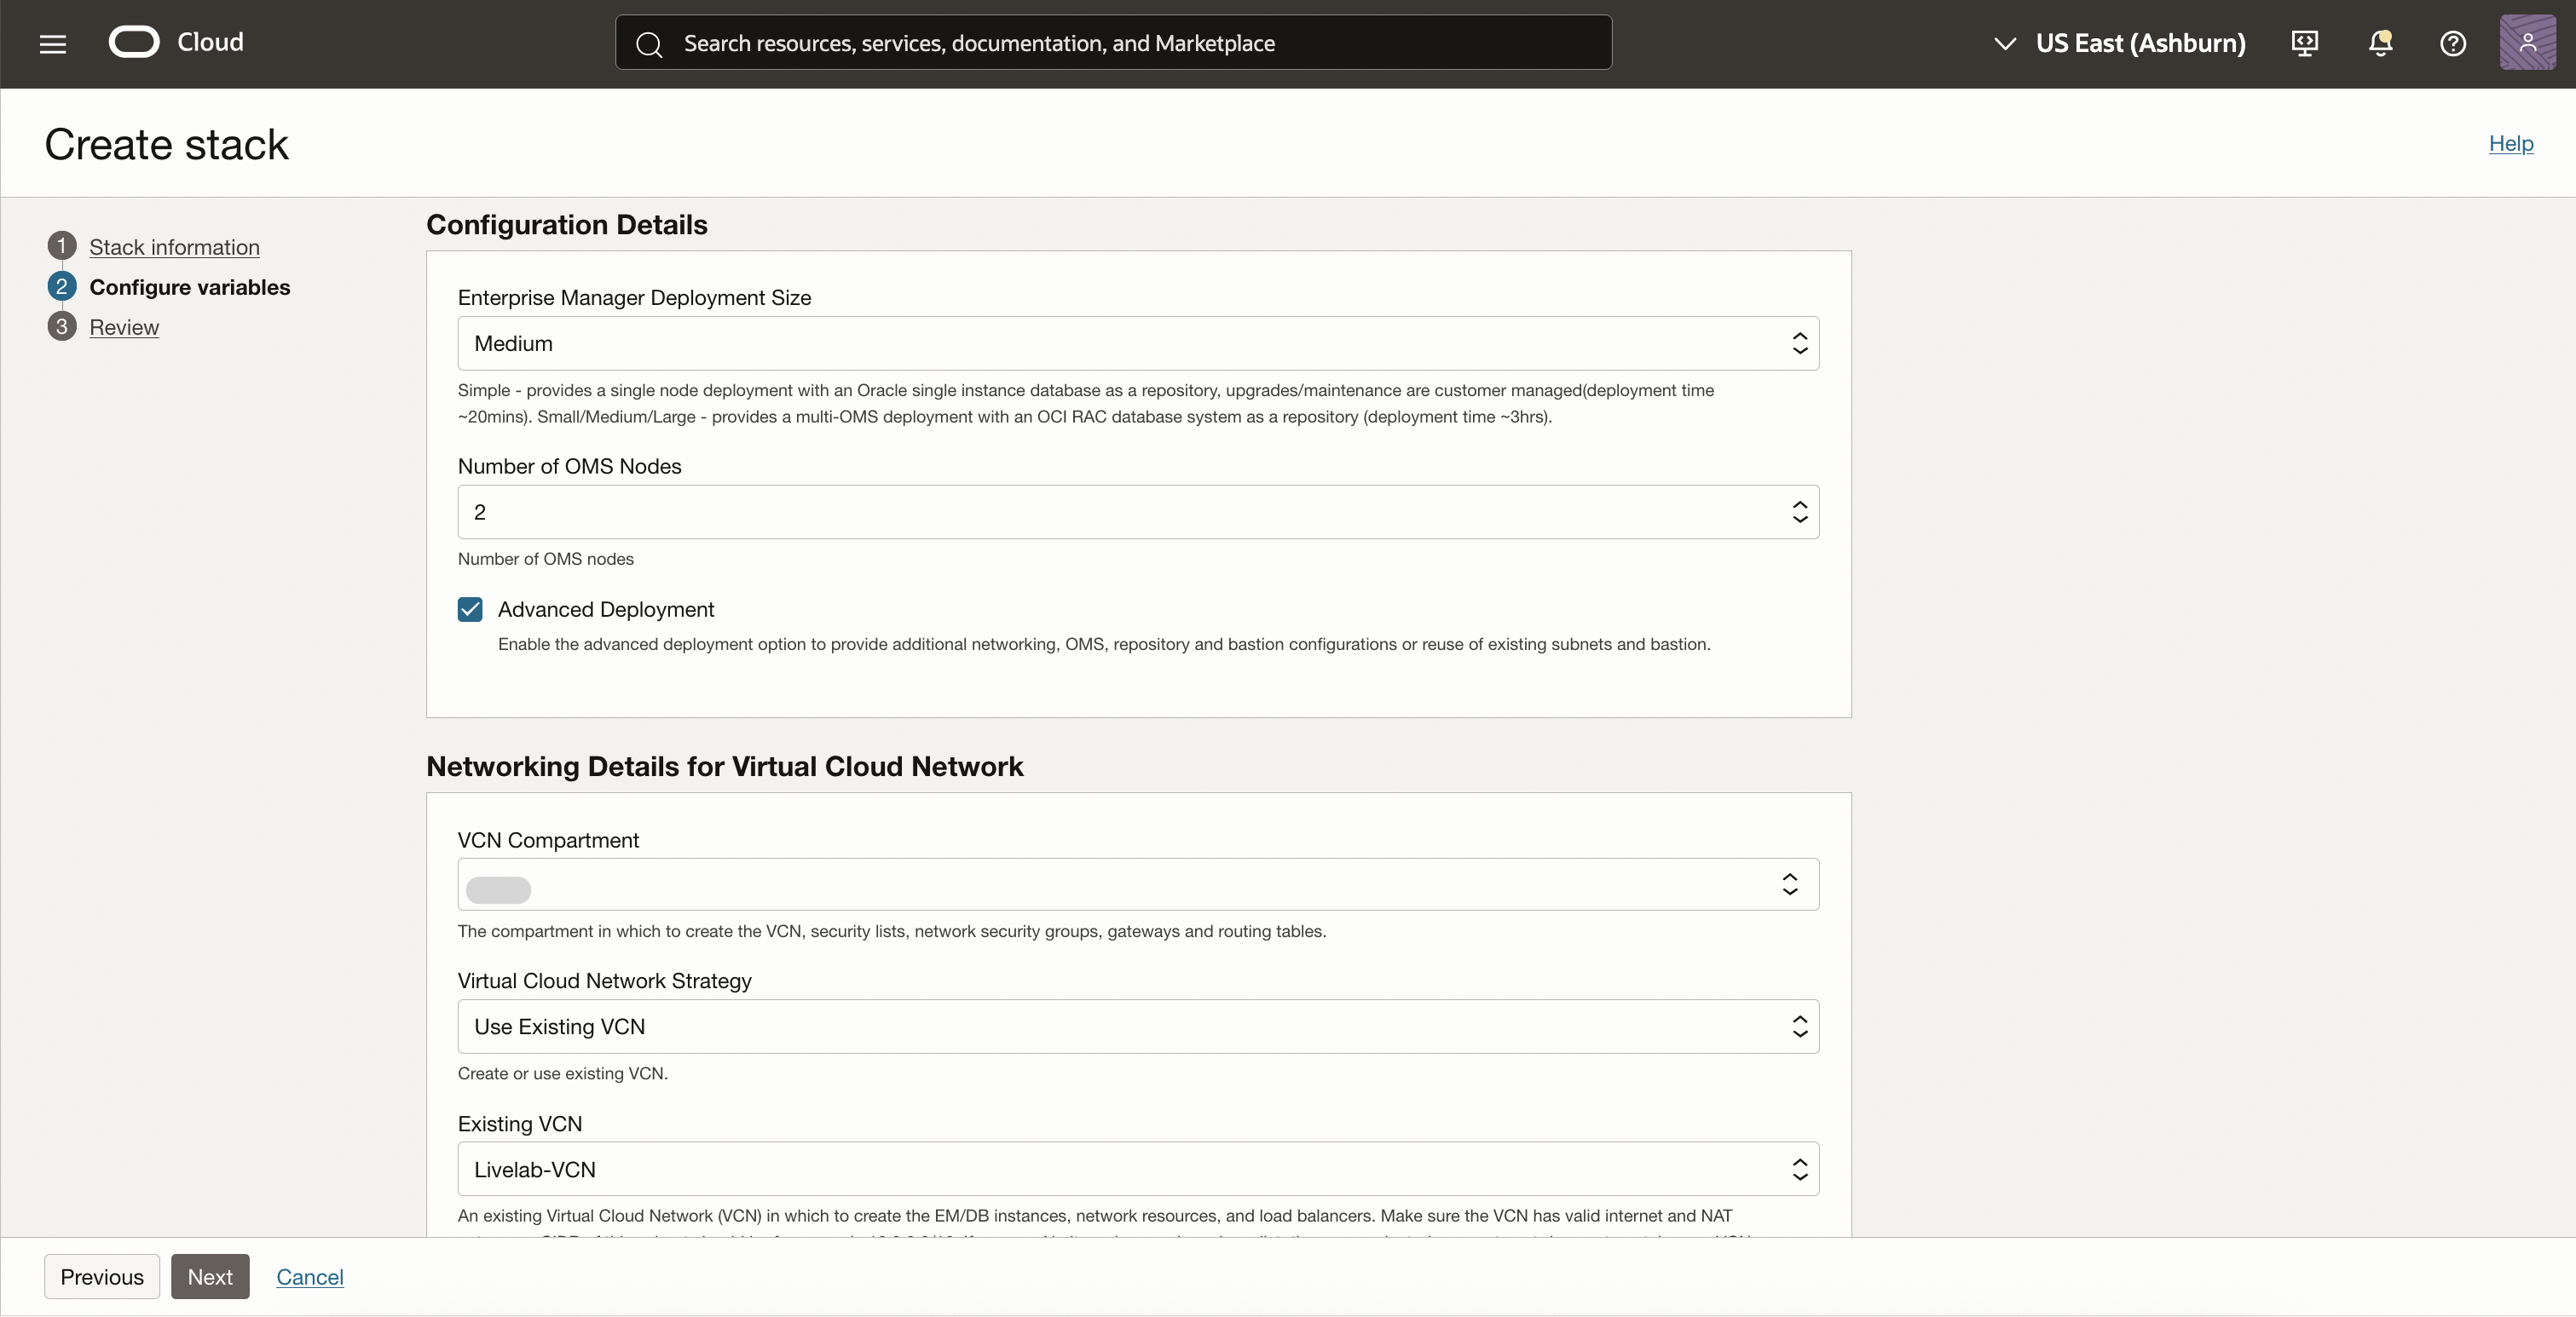Open the help question mark menu
This screenshot has width=2576, height=1317.
pyautogui.click(x=2452, y=43)
